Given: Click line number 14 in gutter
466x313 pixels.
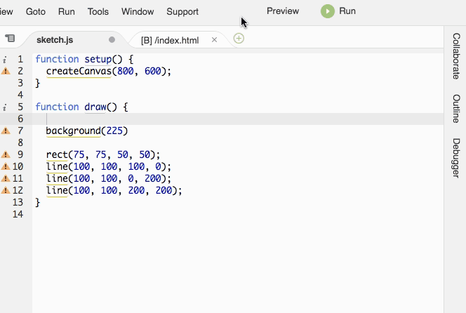Looking at the screenshot, I should coord(18,214).
